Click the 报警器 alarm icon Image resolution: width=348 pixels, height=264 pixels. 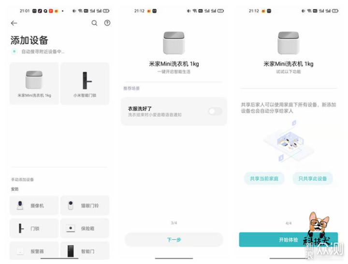(20, 251)
